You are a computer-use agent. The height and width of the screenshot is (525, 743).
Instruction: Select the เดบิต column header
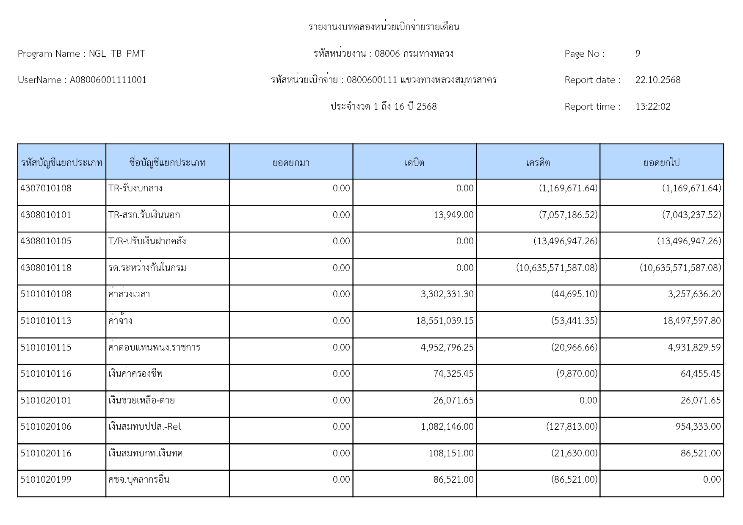(x=414, y=163)
